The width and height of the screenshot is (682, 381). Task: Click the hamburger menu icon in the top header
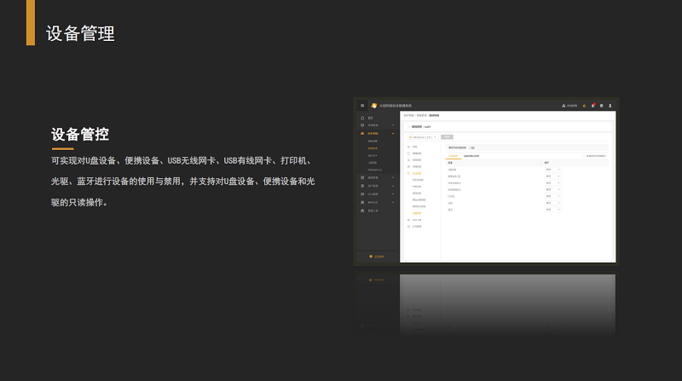click(x=362, y=106)
